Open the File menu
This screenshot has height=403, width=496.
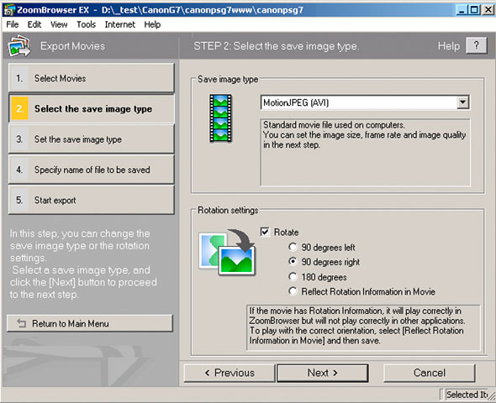point(13,24)
